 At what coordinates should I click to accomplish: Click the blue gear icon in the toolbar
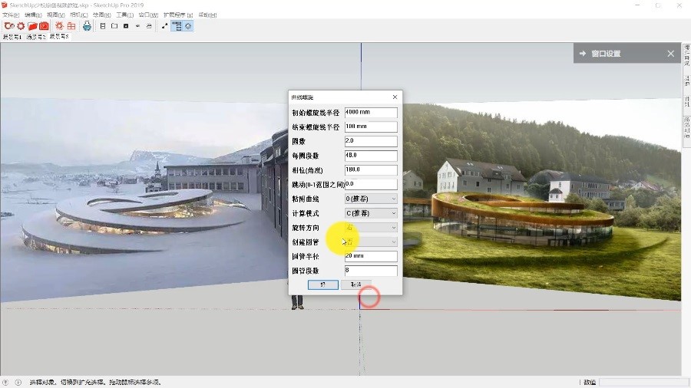coord(188,26)
